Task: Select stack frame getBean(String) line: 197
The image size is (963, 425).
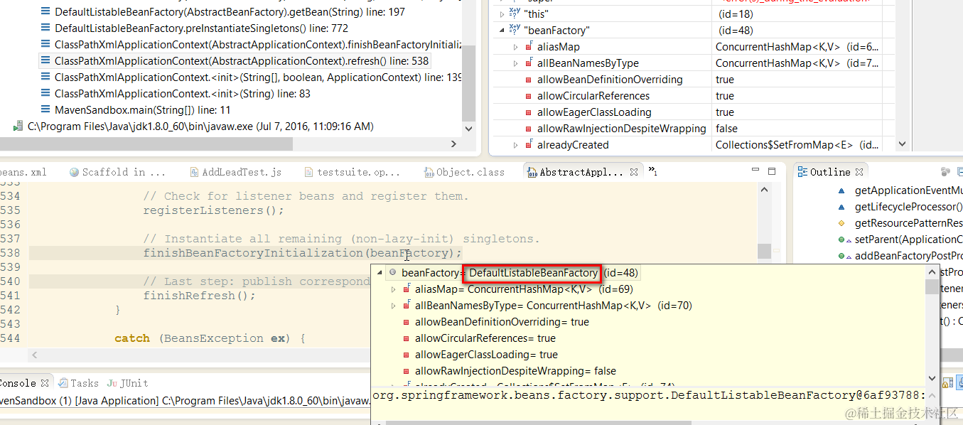Action: 230,12
